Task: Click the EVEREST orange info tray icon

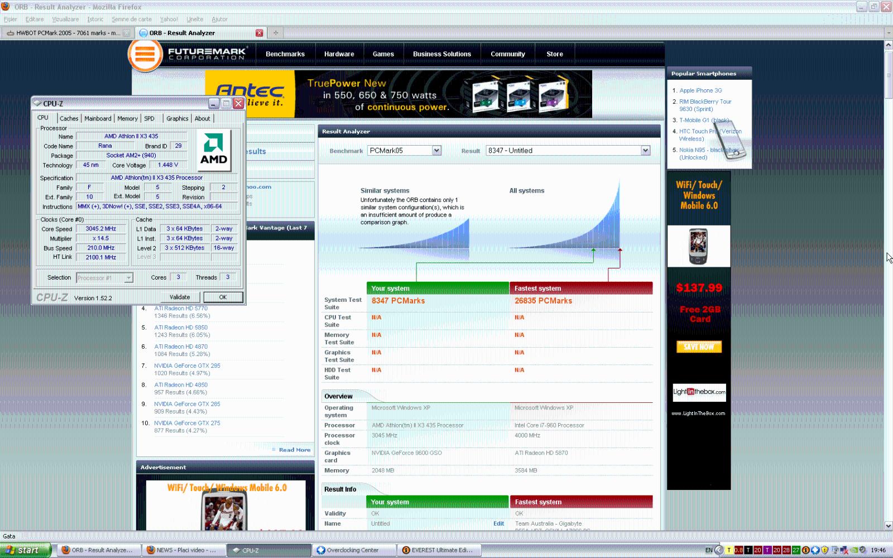Action: (805, 550)
